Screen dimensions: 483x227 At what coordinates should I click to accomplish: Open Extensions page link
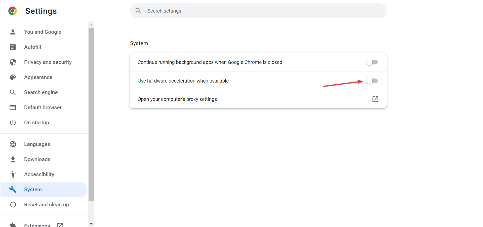coord(37,225)
